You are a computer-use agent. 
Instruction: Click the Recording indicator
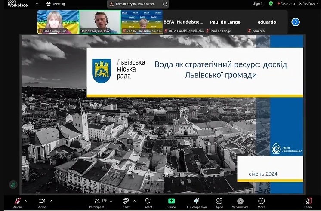click(286, 3)
